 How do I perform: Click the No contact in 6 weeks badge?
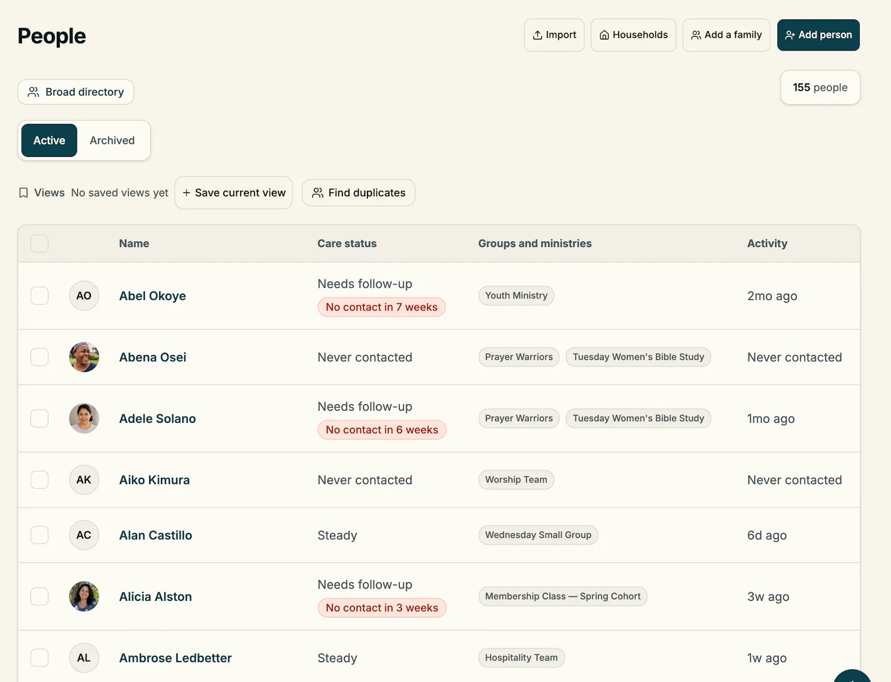[x=382, y=430]
